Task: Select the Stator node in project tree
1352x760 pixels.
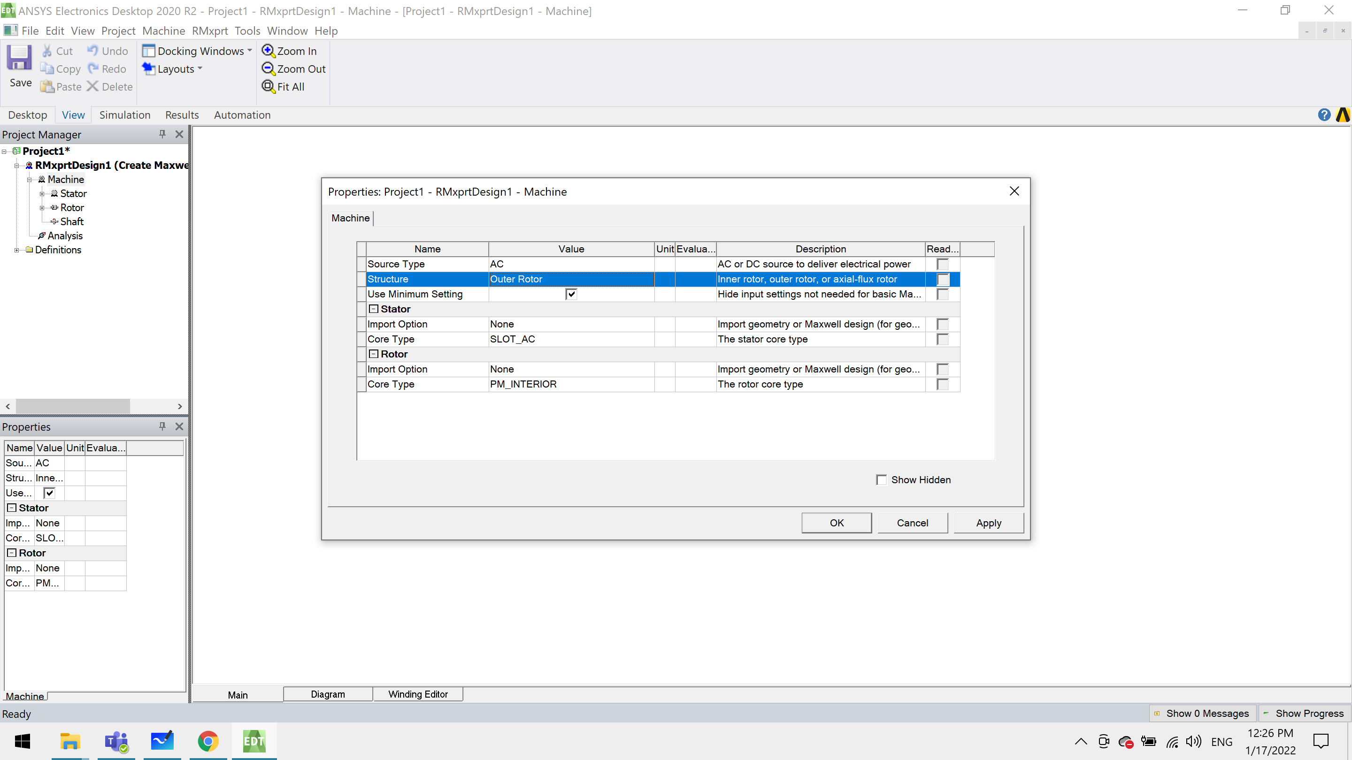Action: (73, 194)
